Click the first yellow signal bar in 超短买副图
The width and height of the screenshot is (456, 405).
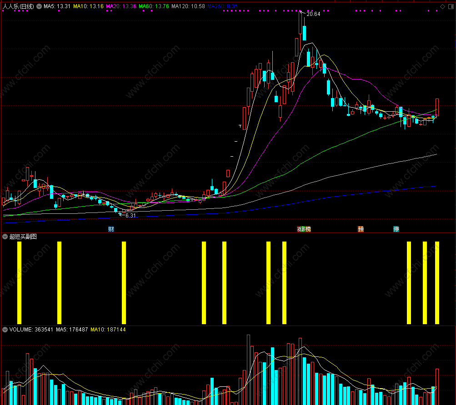tap(19, 283)
